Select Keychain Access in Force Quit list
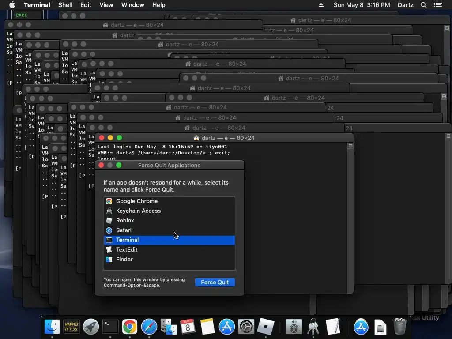 click(169, 211)
